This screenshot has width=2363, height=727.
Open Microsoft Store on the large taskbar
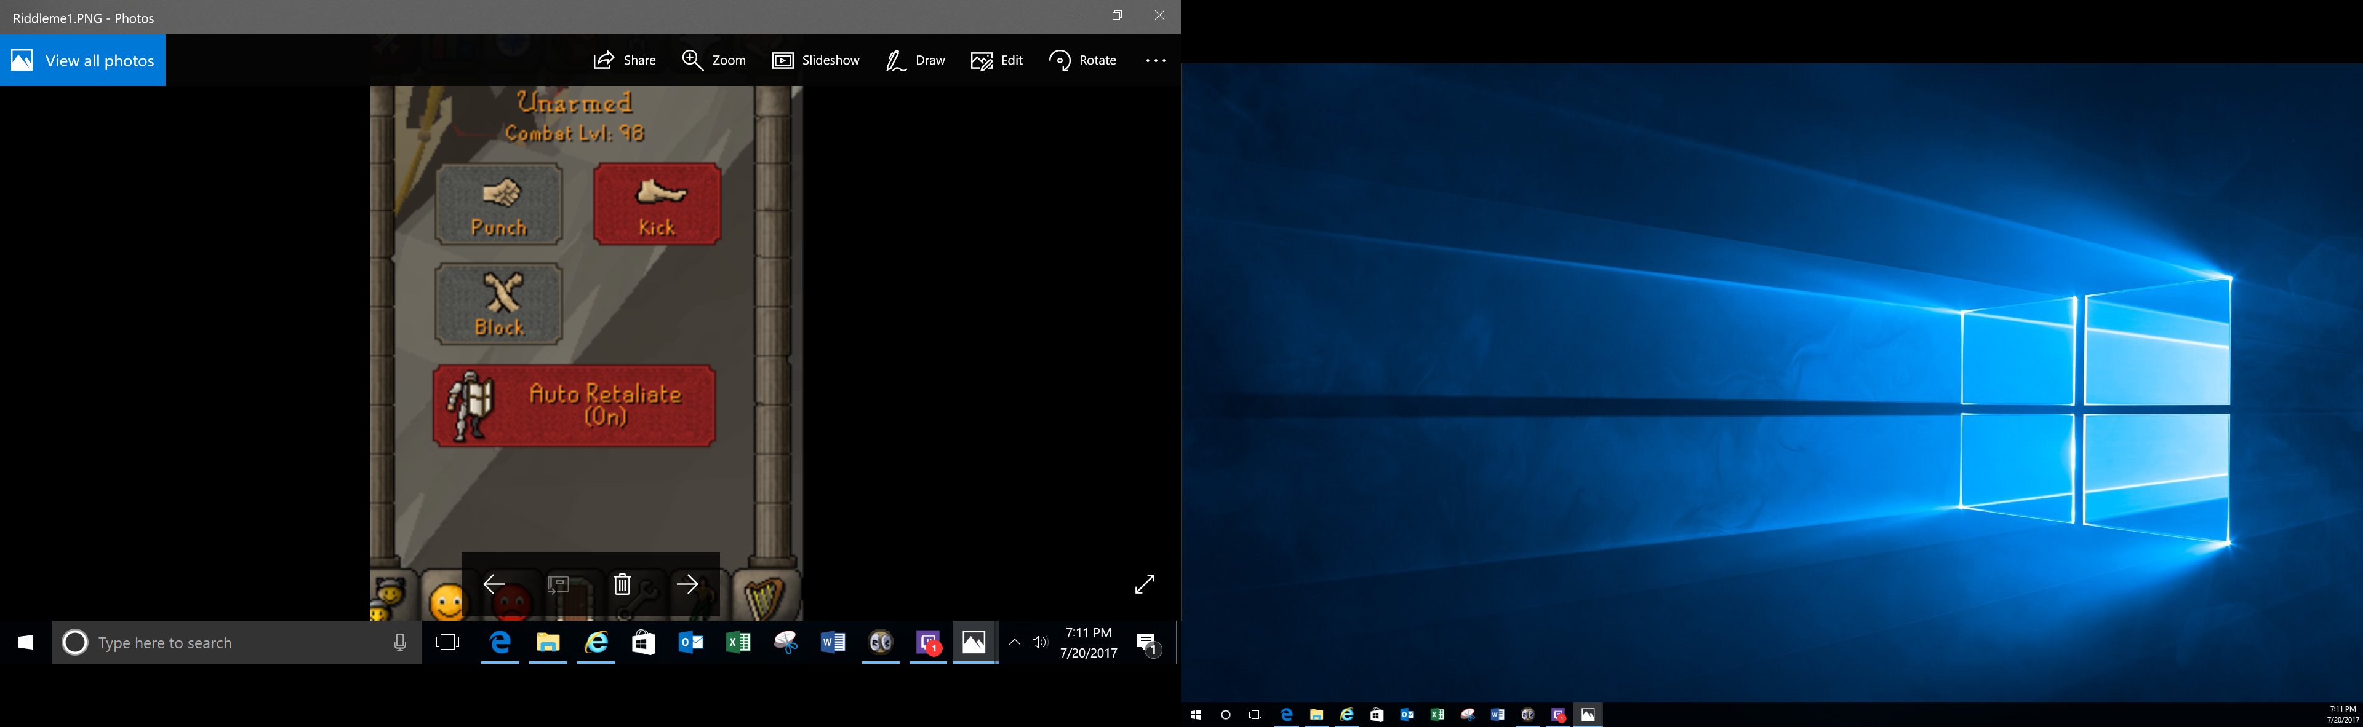click(x=644, y=643)
